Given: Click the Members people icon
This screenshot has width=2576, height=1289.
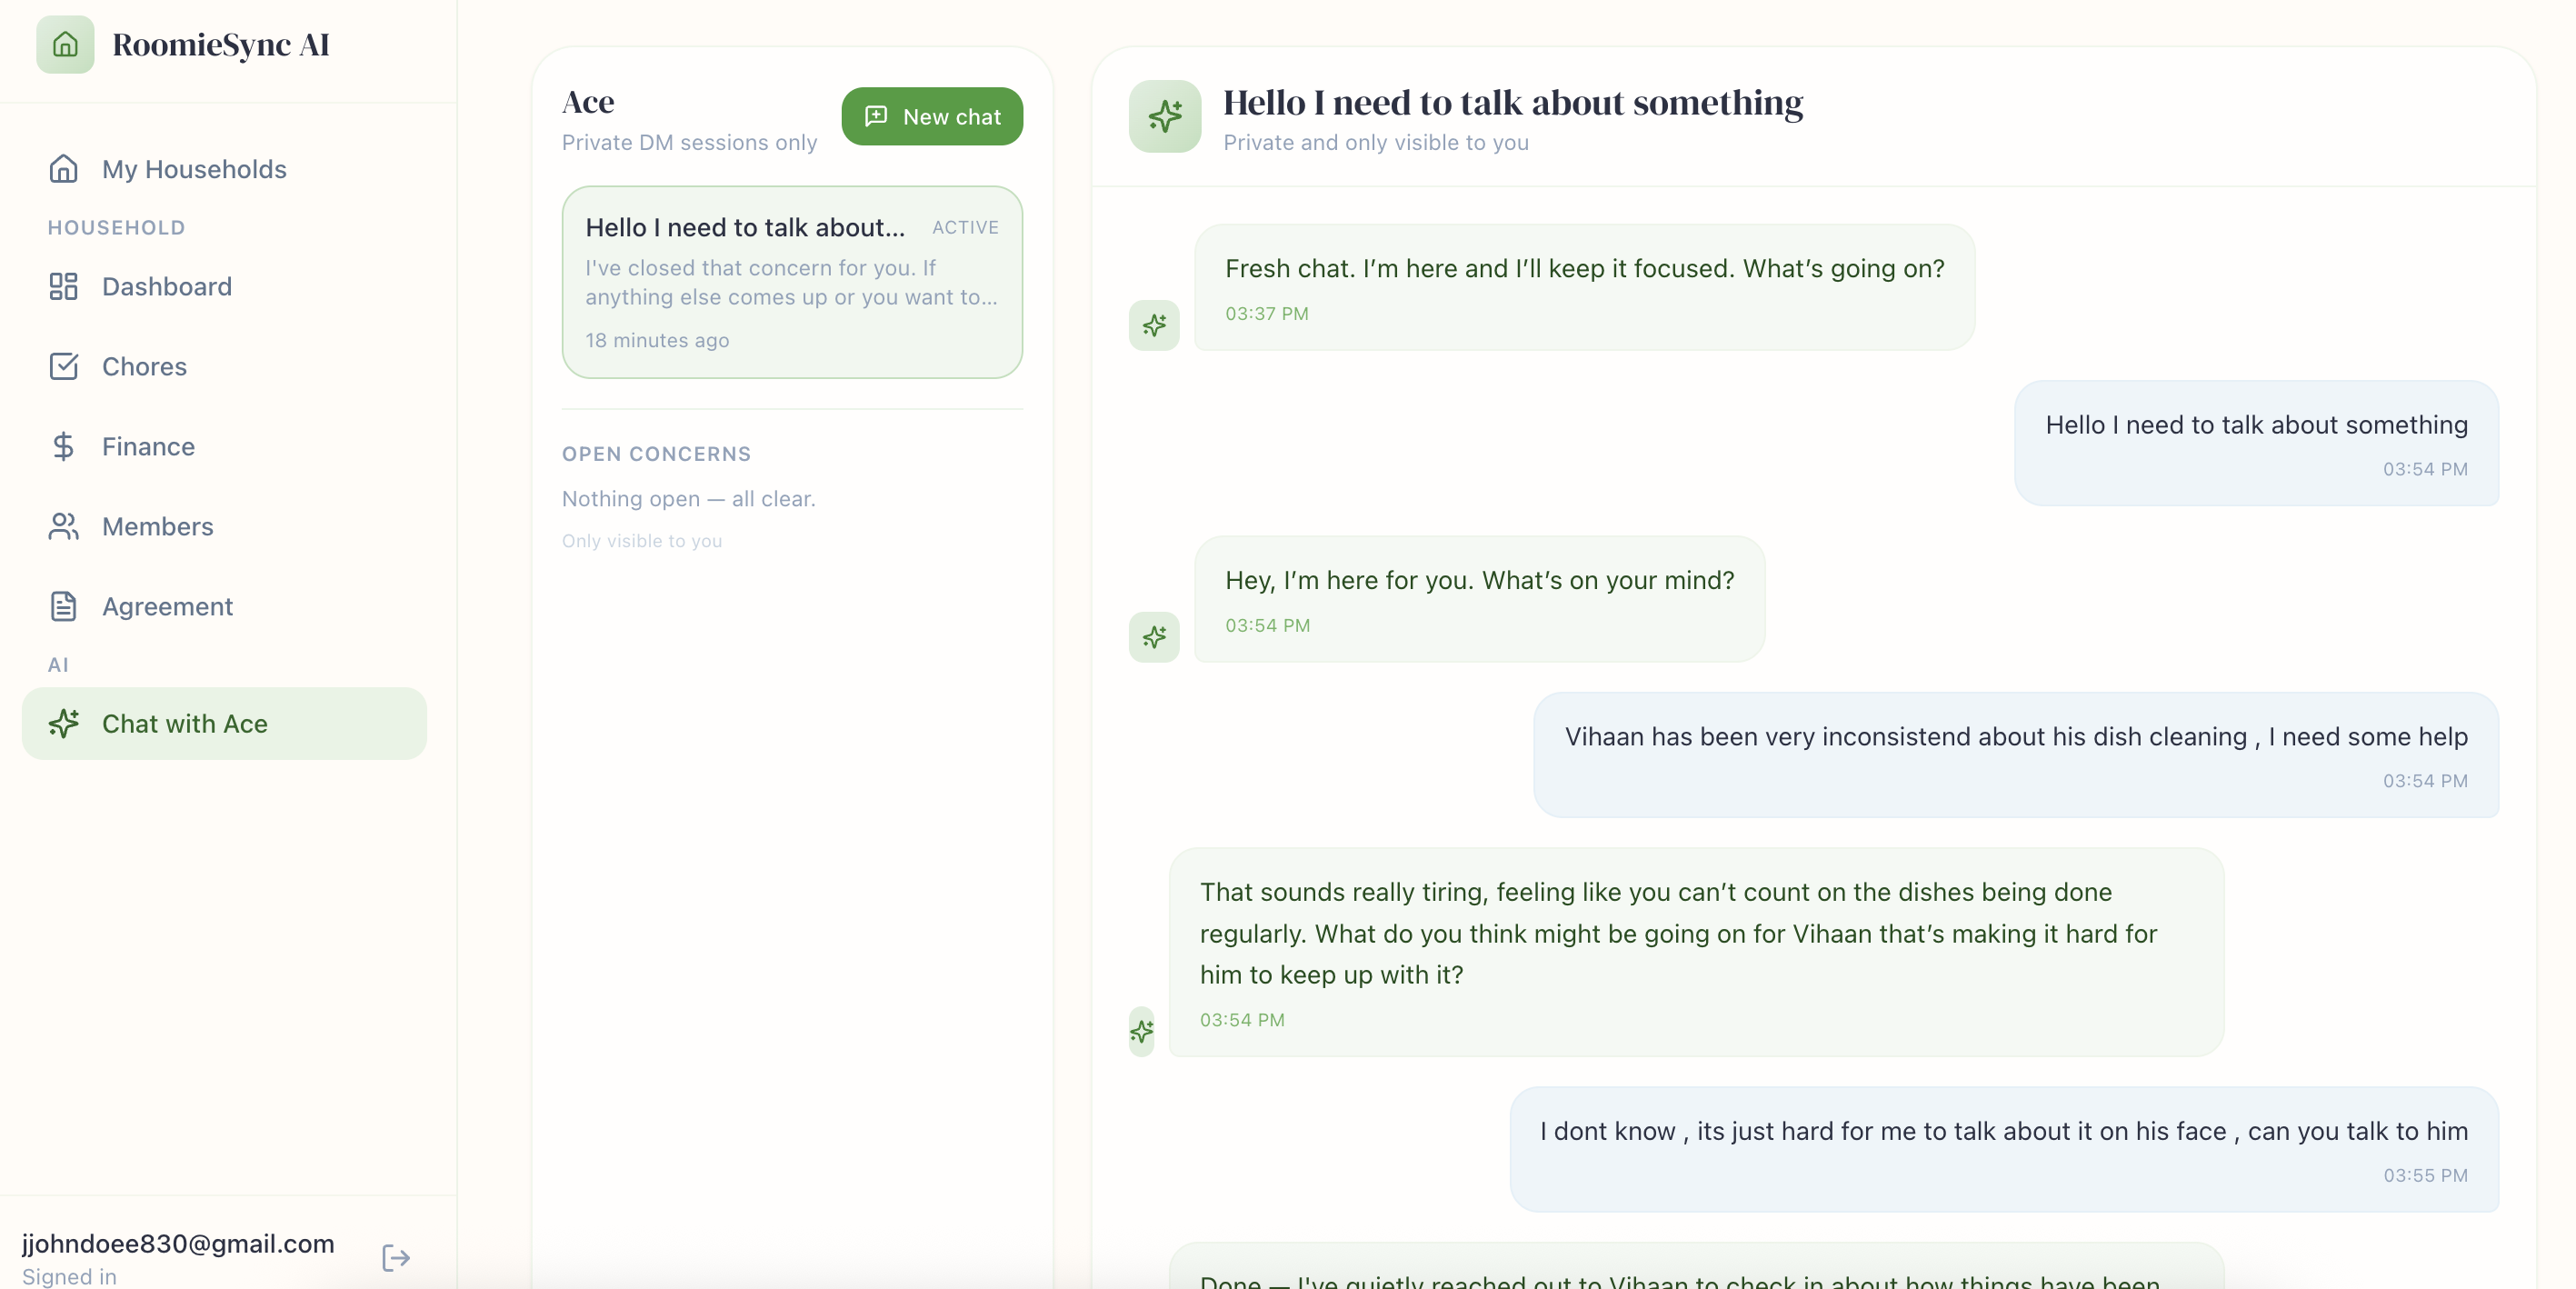Looking at the screenshot, I should [x=63, y=527].
